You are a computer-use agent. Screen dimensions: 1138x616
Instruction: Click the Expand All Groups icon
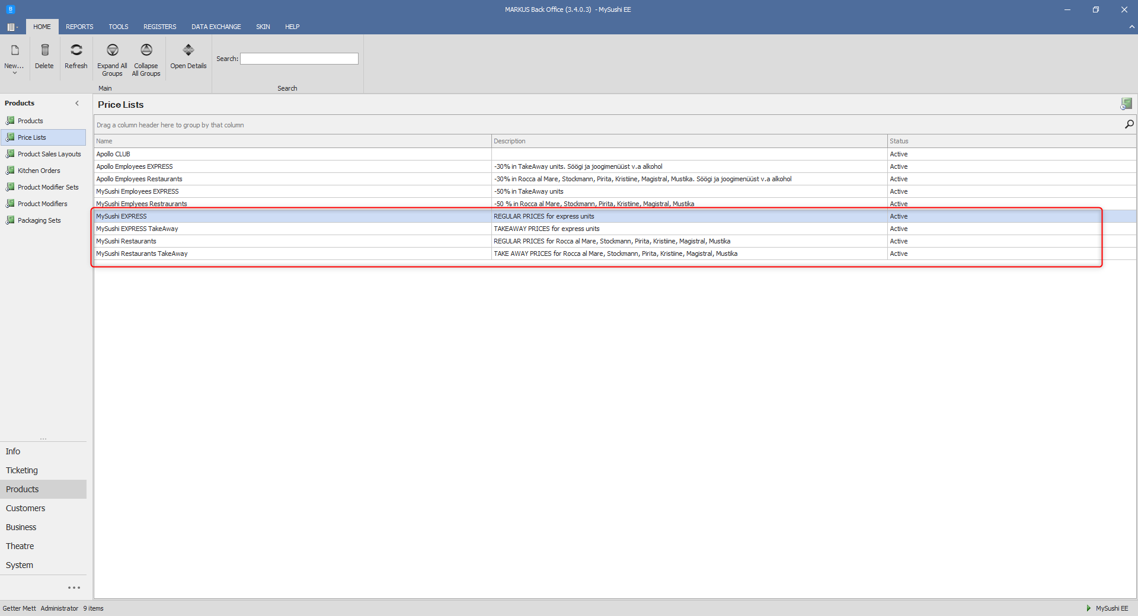coord(112,50)
